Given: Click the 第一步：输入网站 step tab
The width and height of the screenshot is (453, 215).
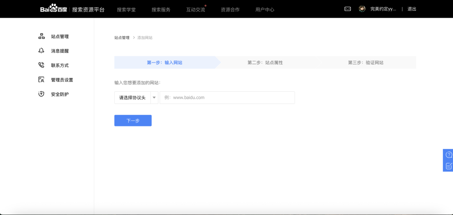Looking at the screenshot, I should pos(165,63).
